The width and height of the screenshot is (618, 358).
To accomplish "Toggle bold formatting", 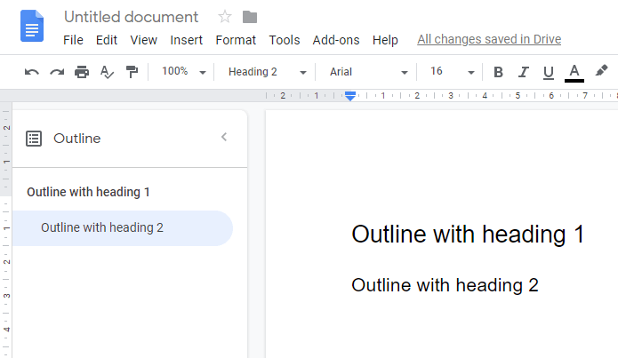I will click(x=498, y=72).
